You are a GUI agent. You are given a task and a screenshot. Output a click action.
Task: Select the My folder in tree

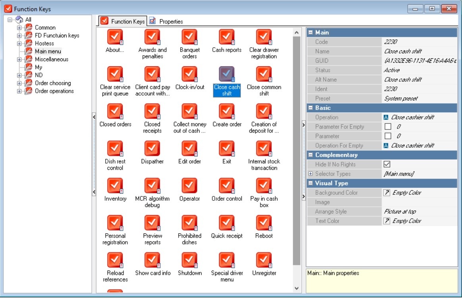click(38, 67)
